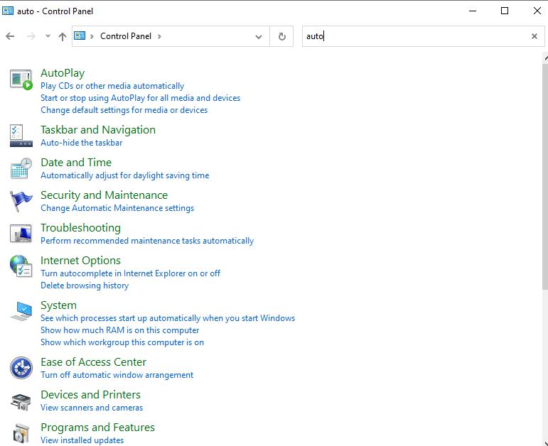The height and width of the screenshot is (446, 548).
Task: Open Turn autocomplete in Internet Explorer link
Action: pos(130,273)
